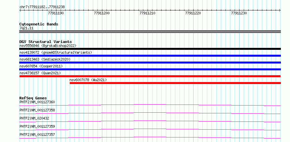This screenshot has height=142, width=290.
Task: Select the 7q21.11 band label
Action: click(x=26, y=28)
